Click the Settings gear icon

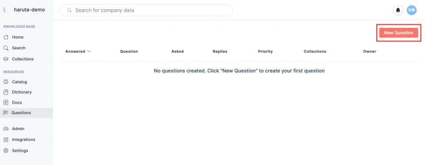point(6,151)
